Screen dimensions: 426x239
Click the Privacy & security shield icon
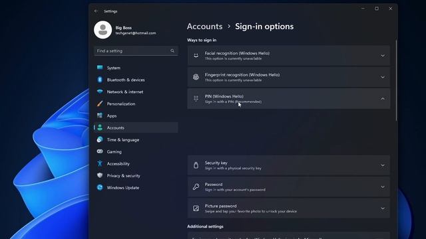(100, 175)
